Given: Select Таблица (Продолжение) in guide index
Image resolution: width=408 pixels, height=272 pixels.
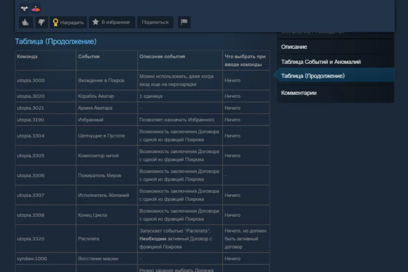Looking at the screenshot, I should [313, 76].
